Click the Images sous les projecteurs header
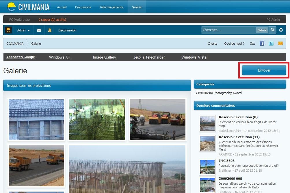Viewport: 290px width, 193px height. tap(97, 85)
